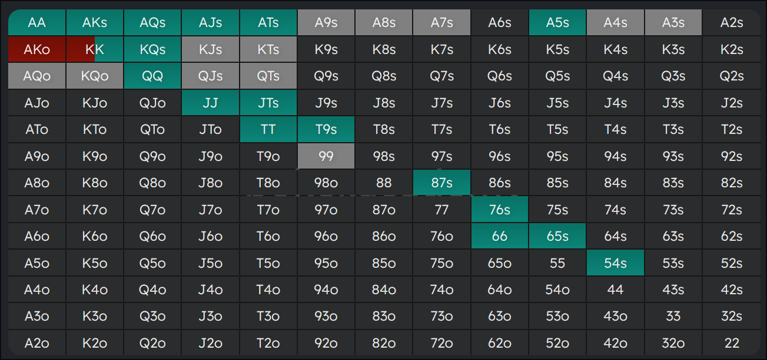The image size is (767, 360).
Task: Select the A2s cell in top row
Action: 731,23
